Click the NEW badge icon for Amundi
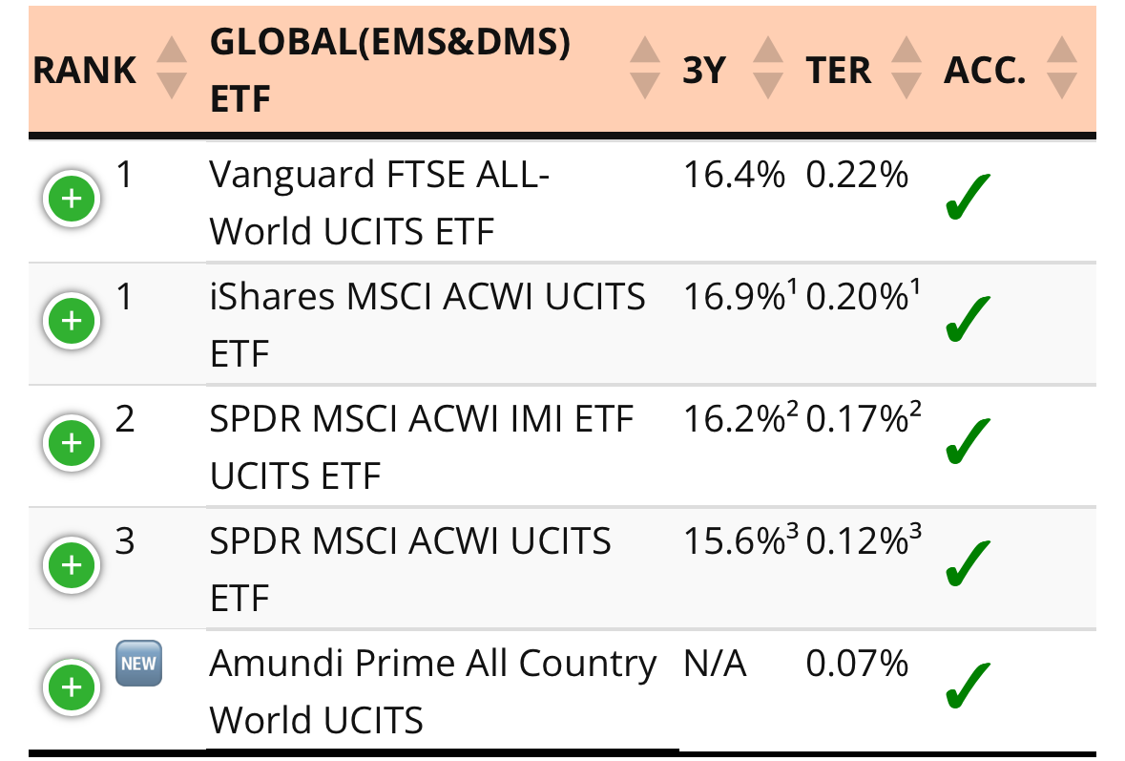Image resolution: width=1125 pixels, height=761 pixels. (x=138, y=664)
